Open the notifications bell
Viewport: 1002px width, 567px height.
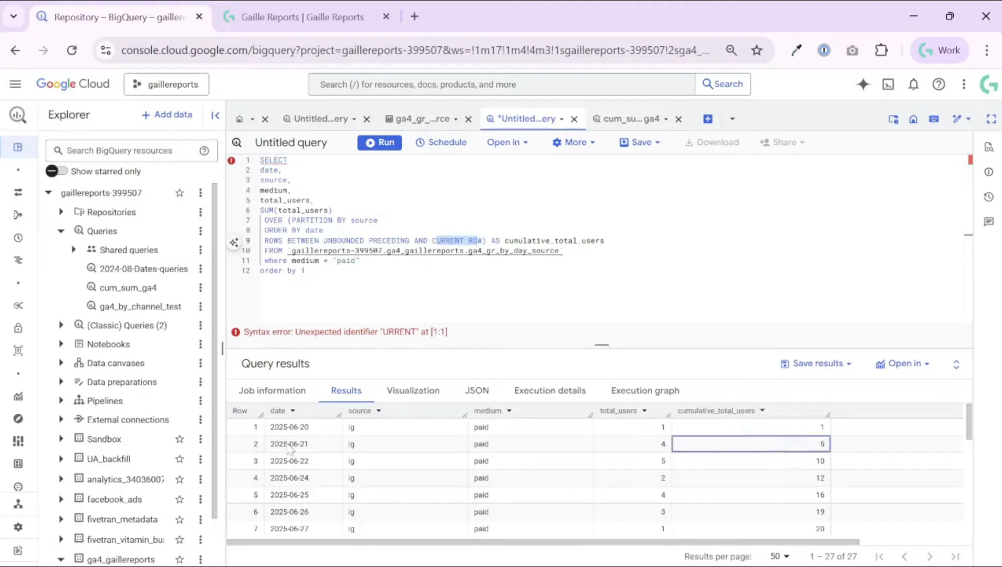click(x=914, y=84)
